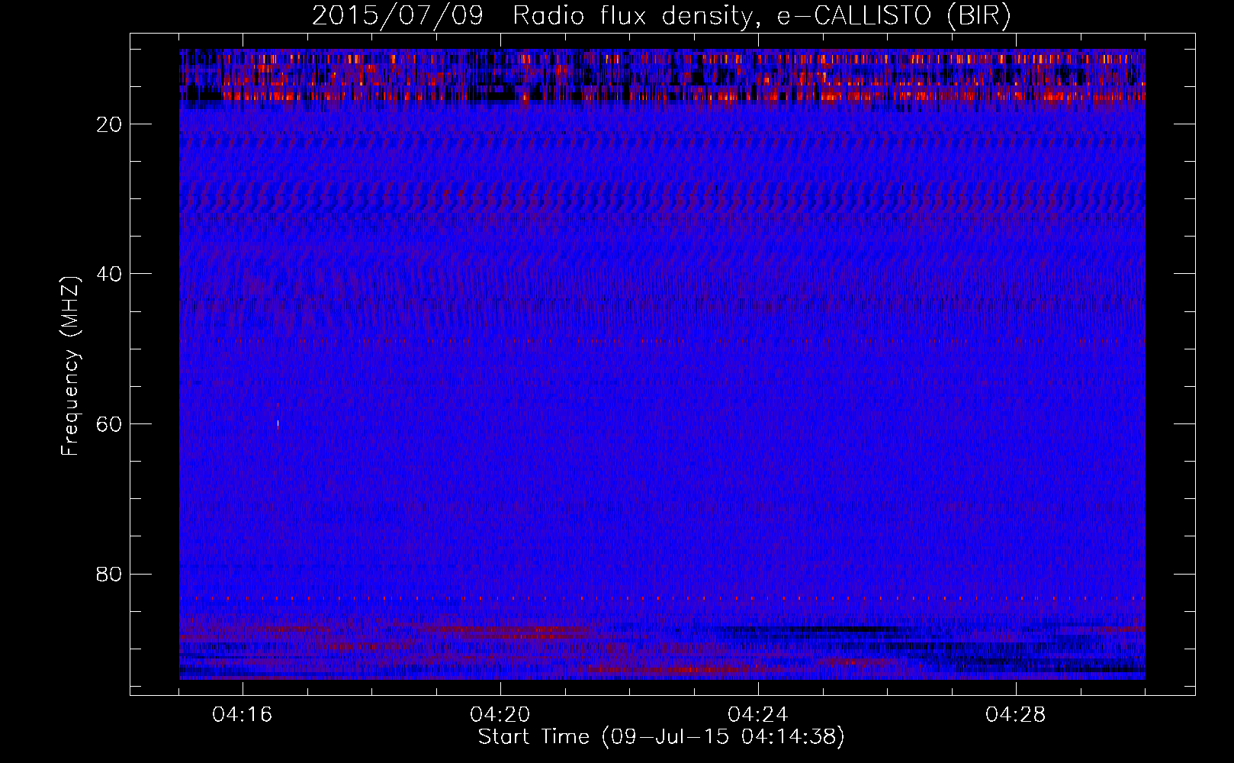Click the 04:28 time tick label
The height and width of the screenshot is (763, 1234).
tap(1016, 715)
